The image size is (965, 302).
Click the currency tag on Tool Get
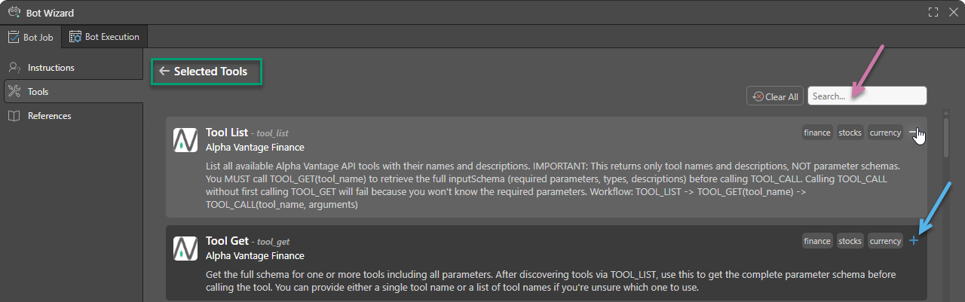click(x=885, y=241)
